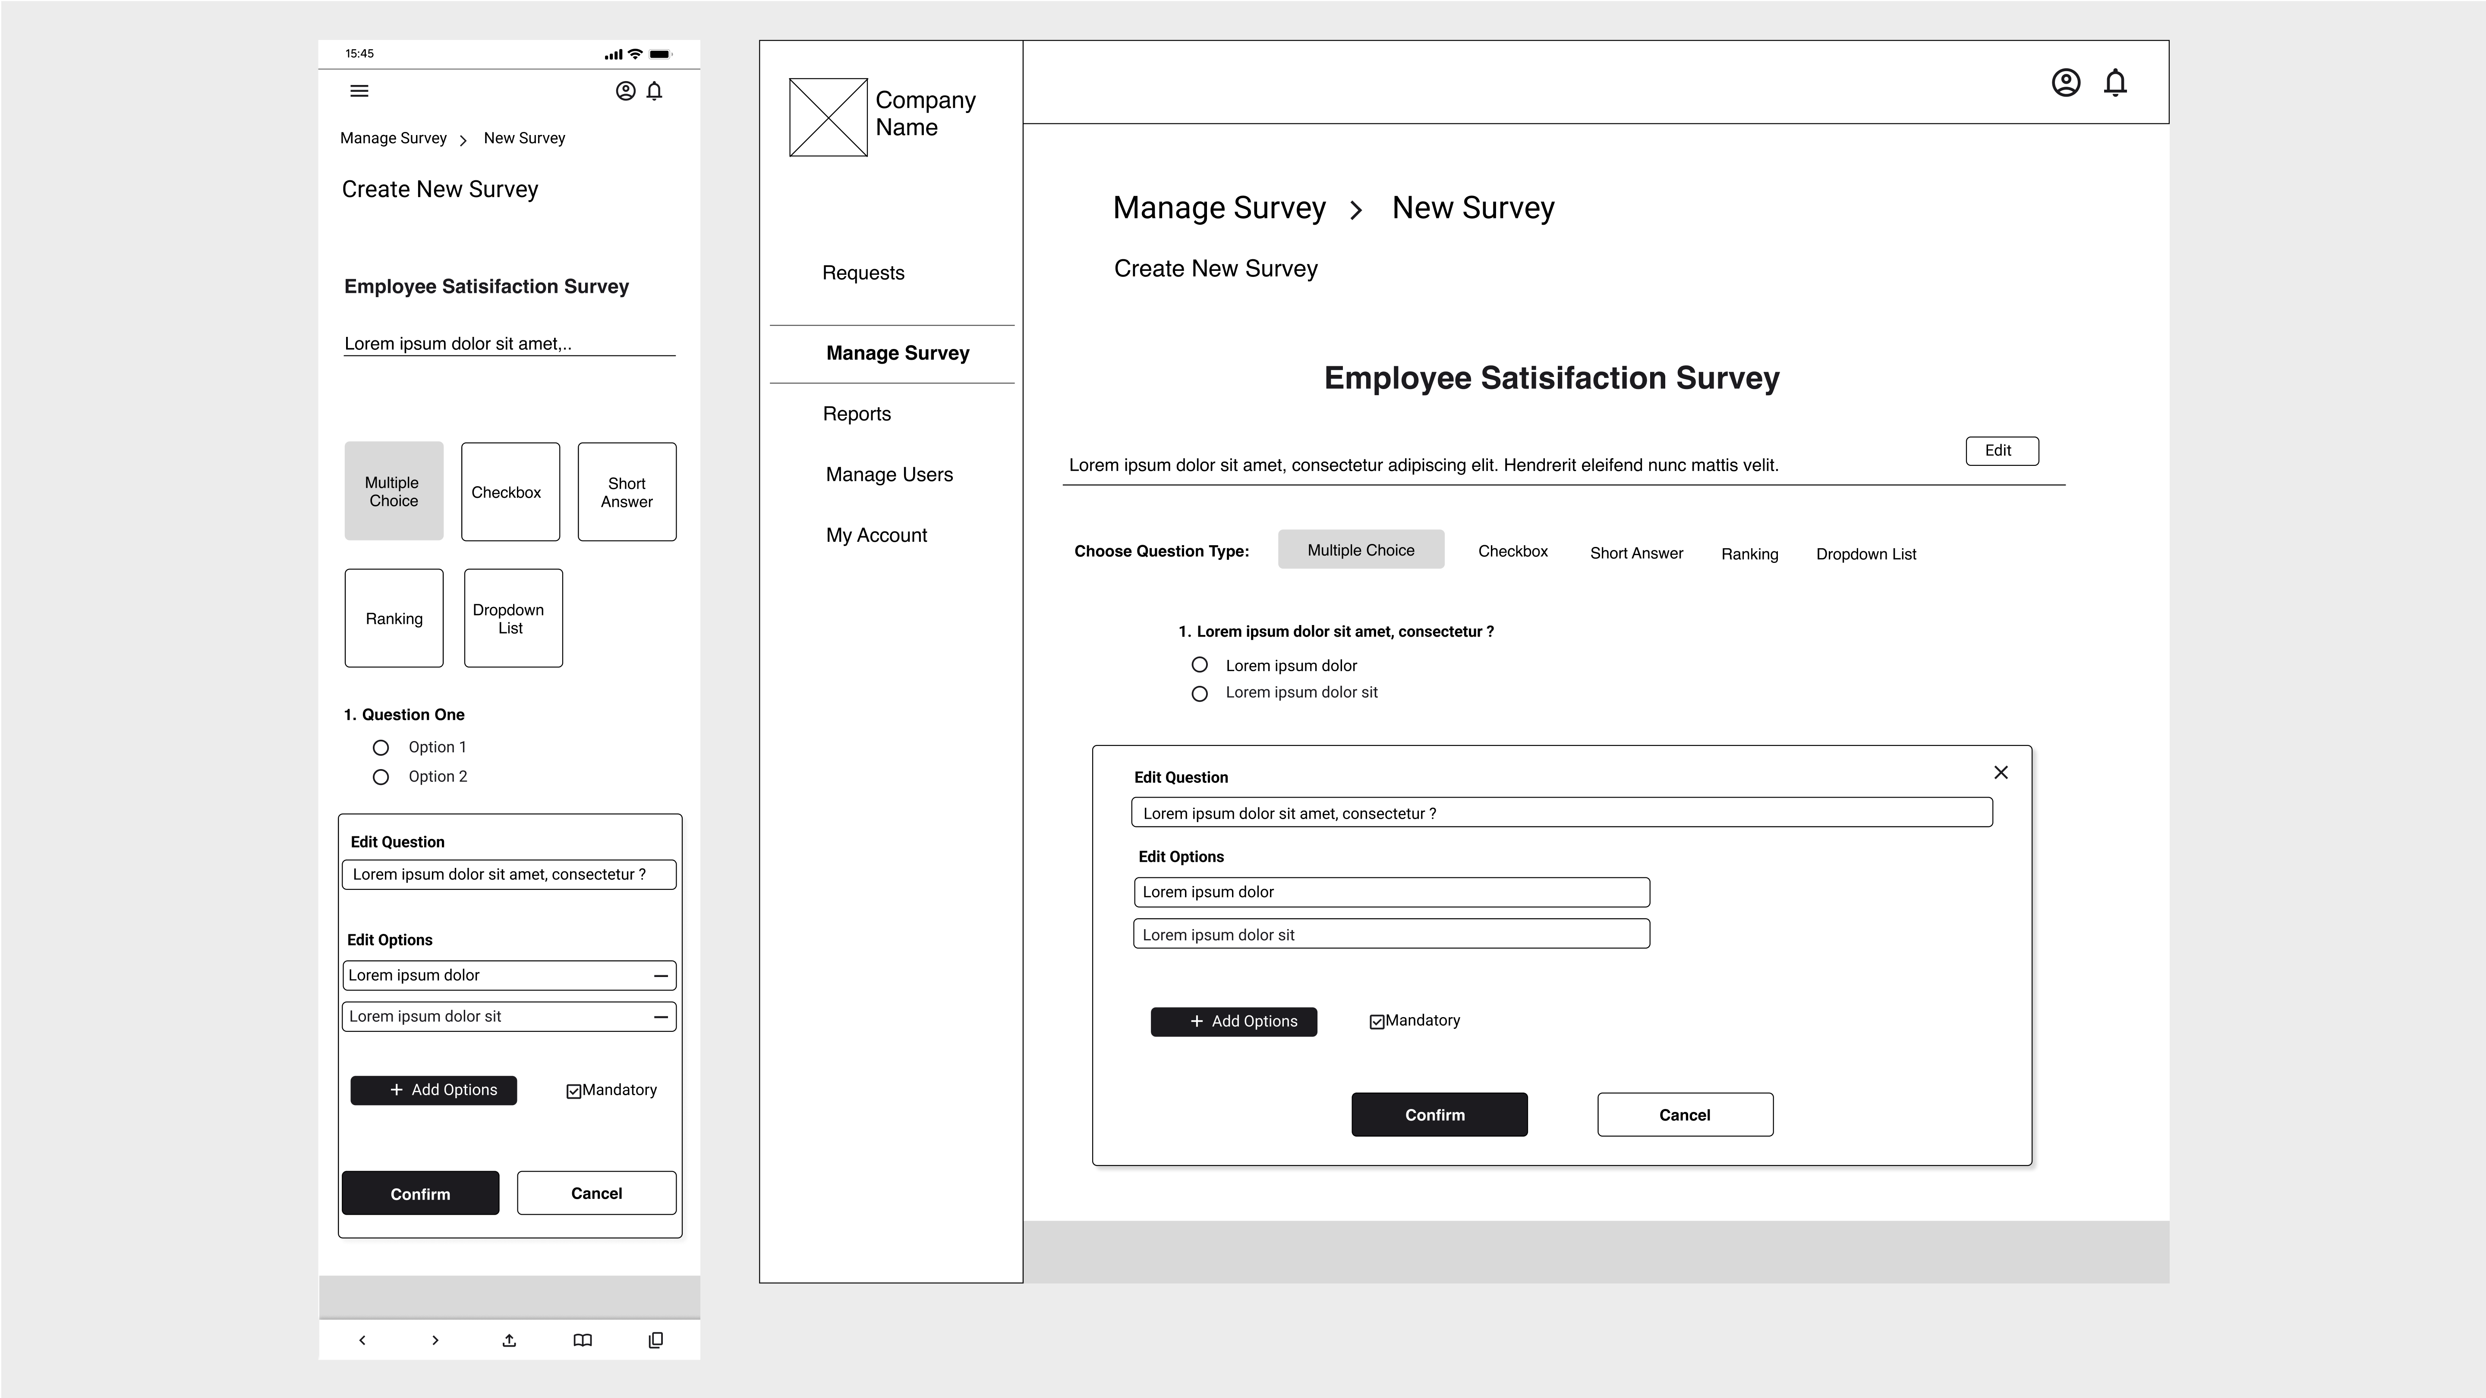
Task: Click mobile Manage Survey breadcrumb link
Action: [394, 138]
